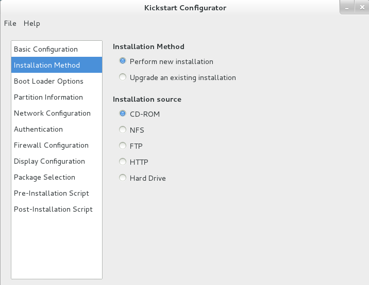This screenshot has width=369, height=285.
Task: Go to Partition Information section
Action: coord(48,97)
